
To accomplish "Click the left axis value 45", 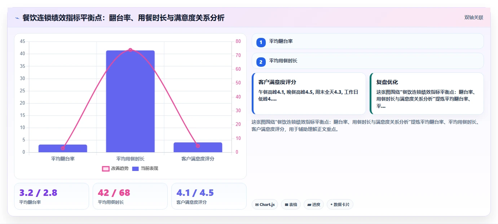I will coord(23,41).
